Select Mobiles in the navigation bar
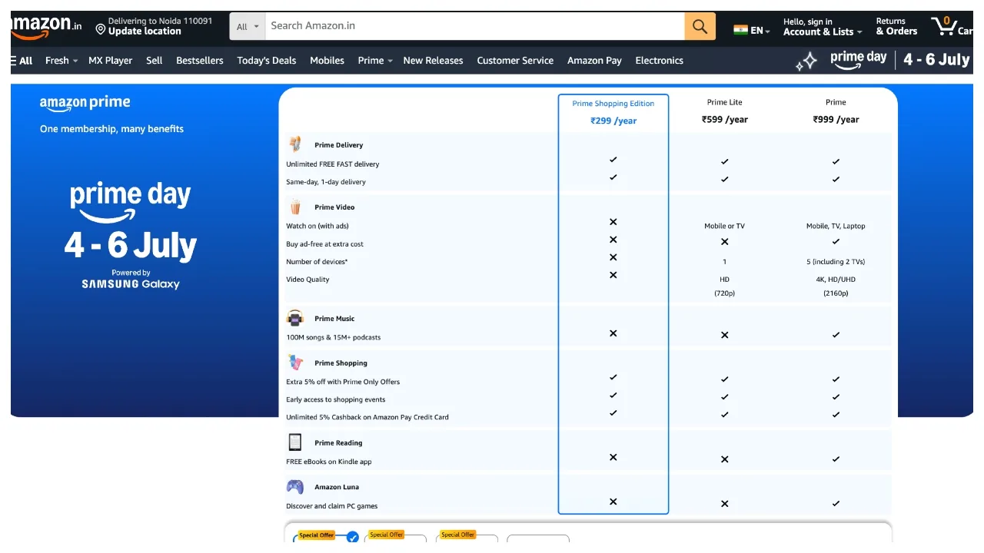984x553 pixels. [x=327, y=61]
